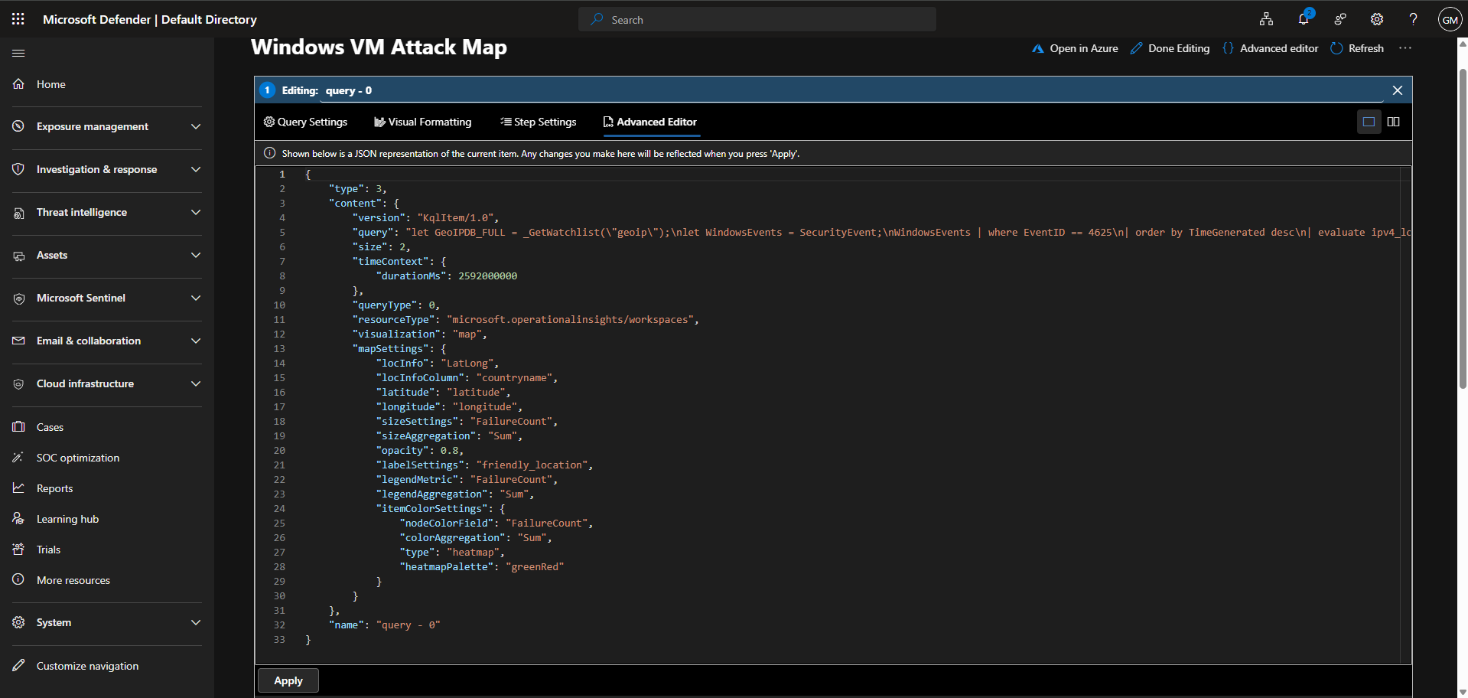Expand the Exposure management section
Image resolution: width=1468 pixels, height=698 pixels.
(196, 126)
